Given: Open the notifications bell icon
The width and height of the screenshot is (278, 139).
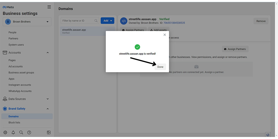Looking at the screenshot, I should pyautogui.click(x=13, y=132).
